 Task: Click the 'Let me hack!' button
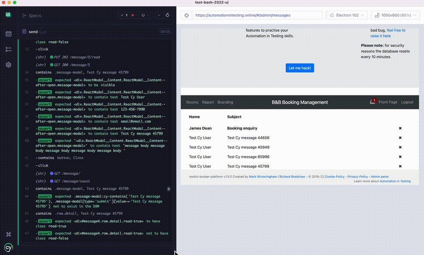point(300,68)
